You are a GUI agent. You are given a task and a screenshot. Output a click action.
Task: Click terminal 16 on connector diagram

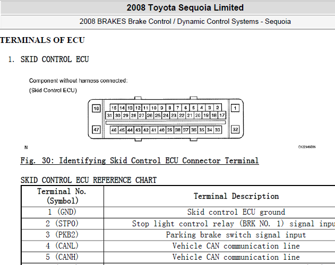(96, 109)
